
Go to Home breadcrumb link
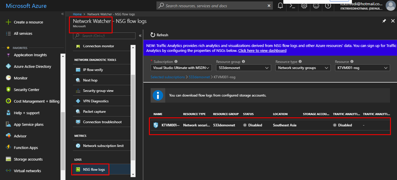[77, 14]
